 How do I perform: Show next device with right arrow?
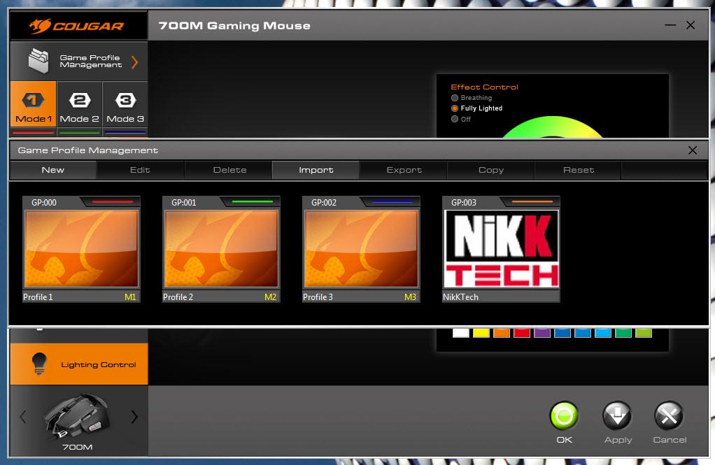pyautogui.click(x=134, y=417)
